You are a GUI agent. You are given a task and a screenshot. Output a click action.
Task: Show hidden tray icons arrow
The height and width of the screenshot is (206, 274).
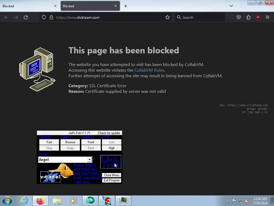[227, 201]
